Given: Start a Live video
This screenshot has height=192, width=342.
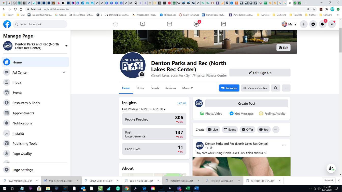Looking at the screenshot, I should point(213,130).
